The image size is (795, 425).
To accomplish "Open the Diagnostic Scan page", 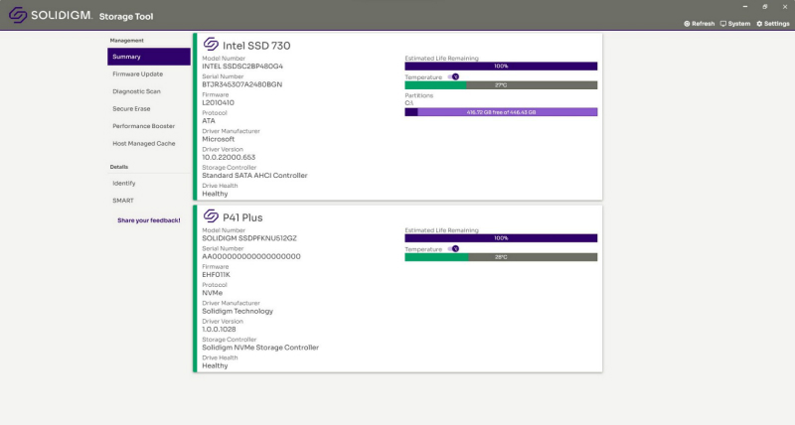I will tap(136, 91).
